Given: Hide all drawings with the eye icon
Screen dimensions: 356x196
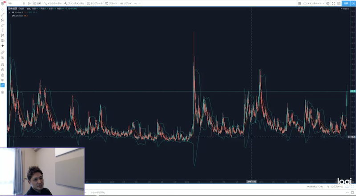Looking at the screenshot, I should [3, 80].
